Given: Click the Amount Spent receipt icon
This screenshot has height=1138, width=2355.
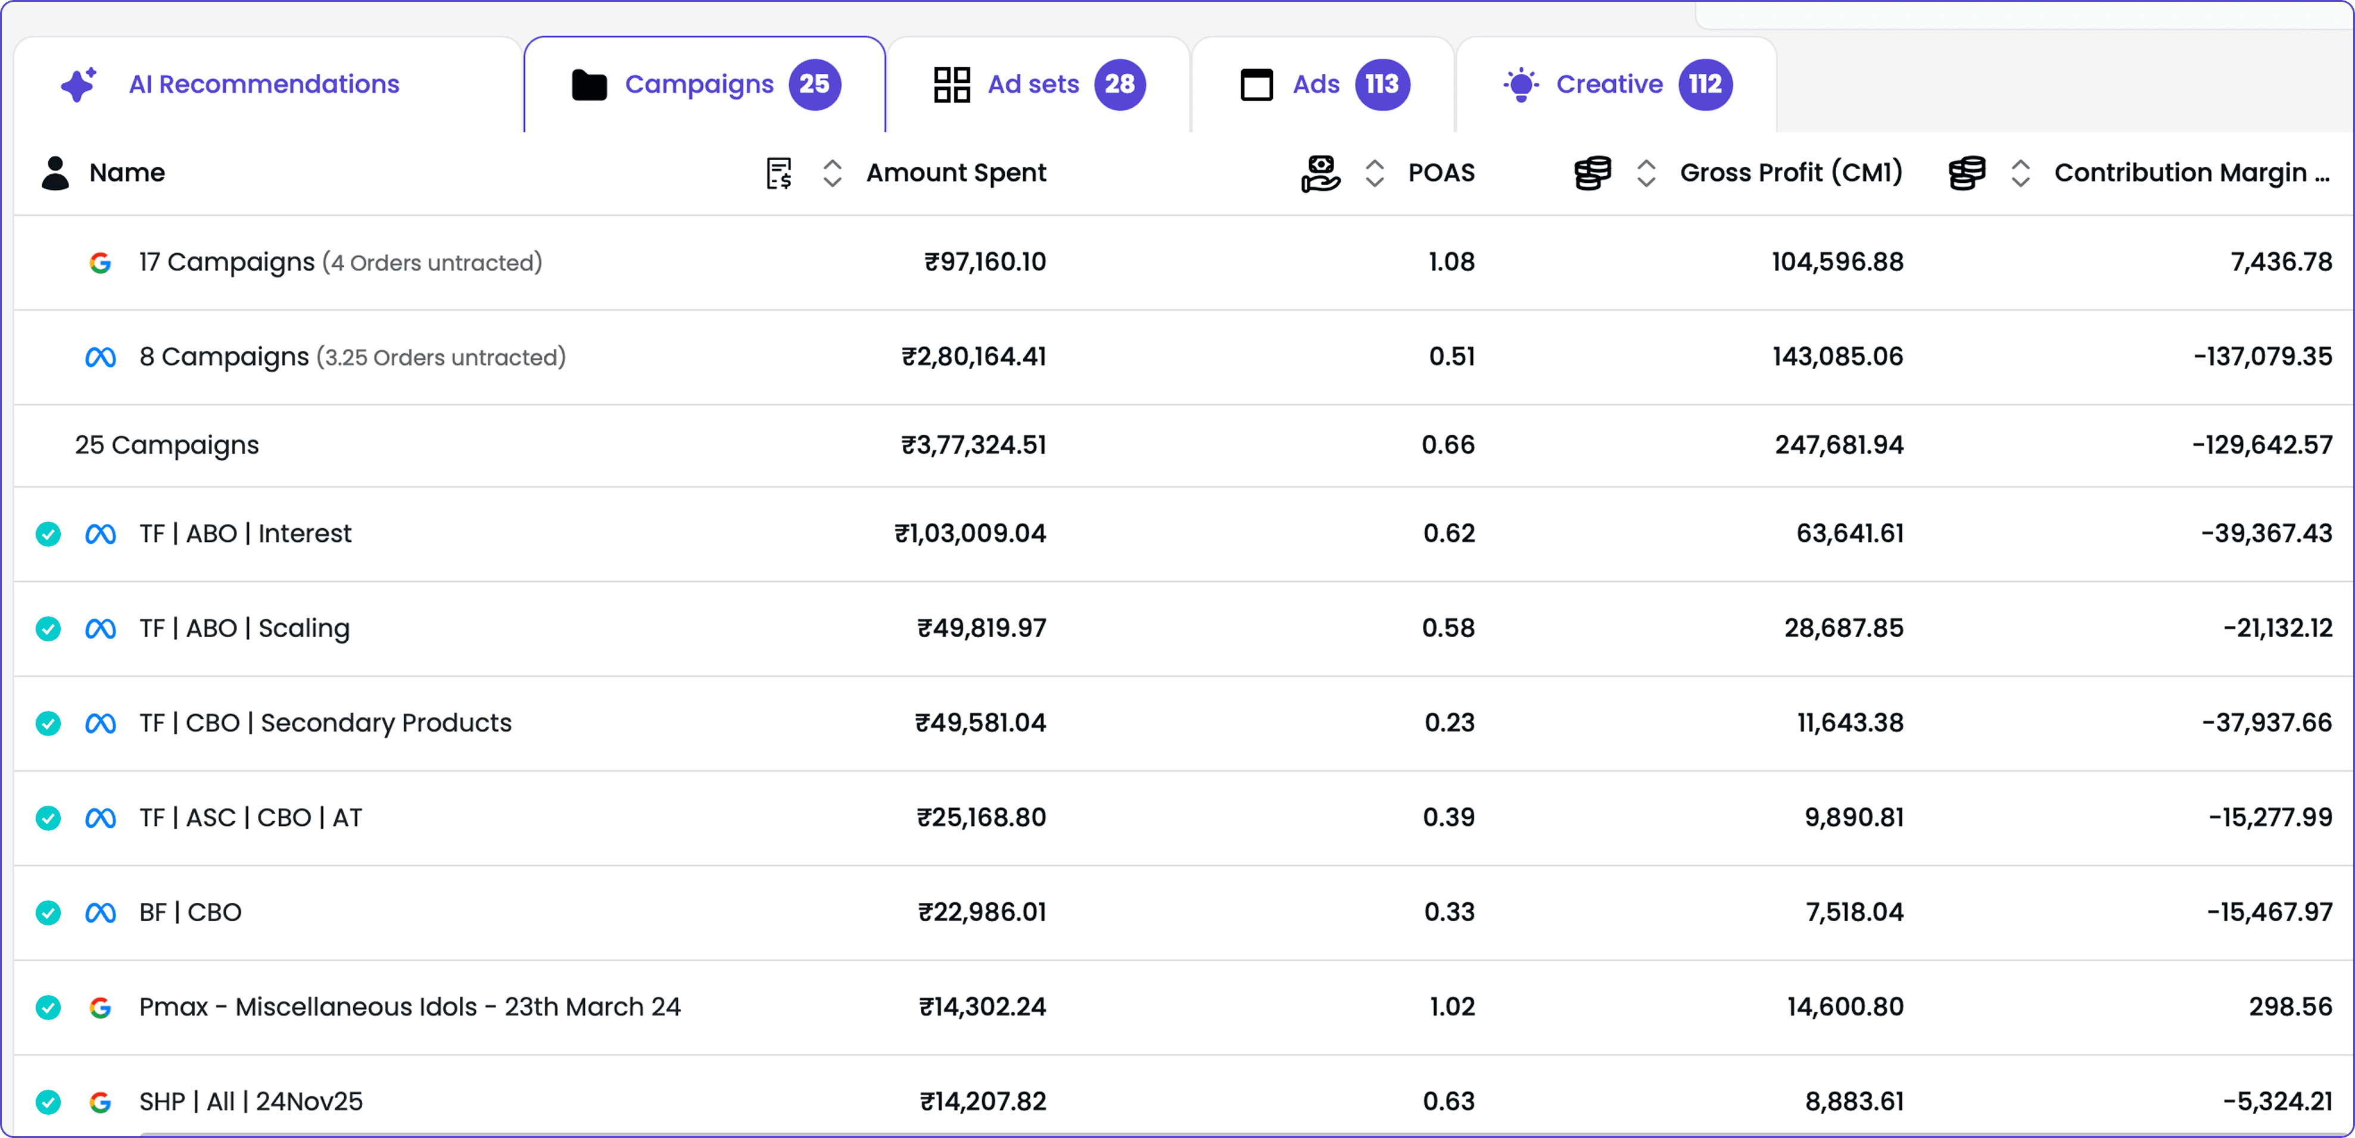Looking at the screenshot, I should [x=779, y=173].
